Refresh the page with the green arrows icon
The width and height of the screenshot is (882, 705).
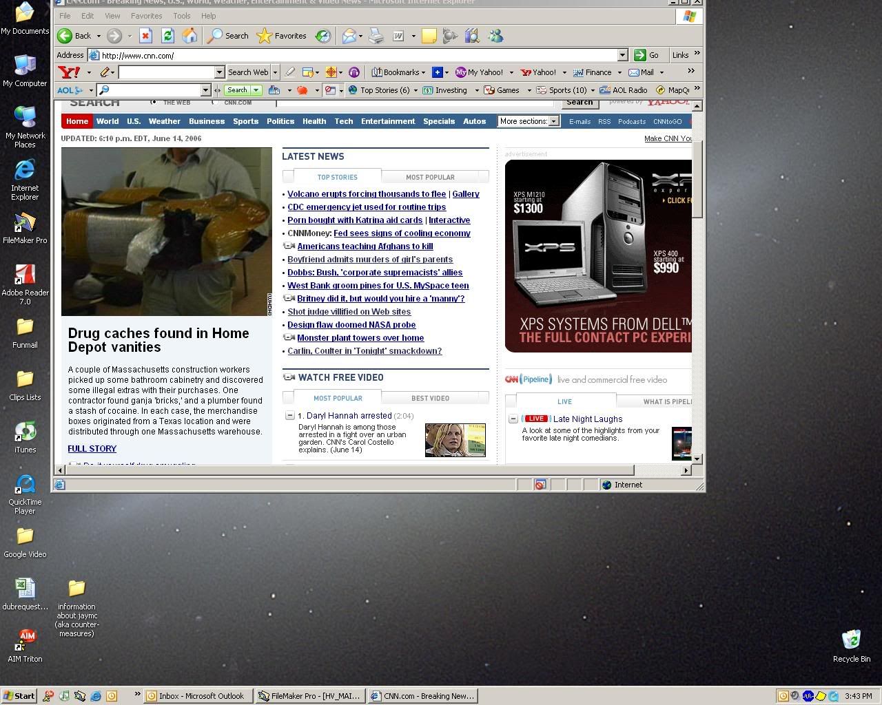(x=167, y=36)
